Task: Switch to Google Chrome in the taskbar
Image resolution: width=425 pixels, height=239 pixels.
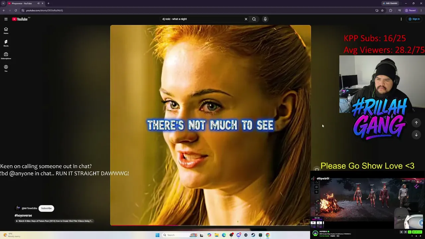Action: click(x=268, y=235)
